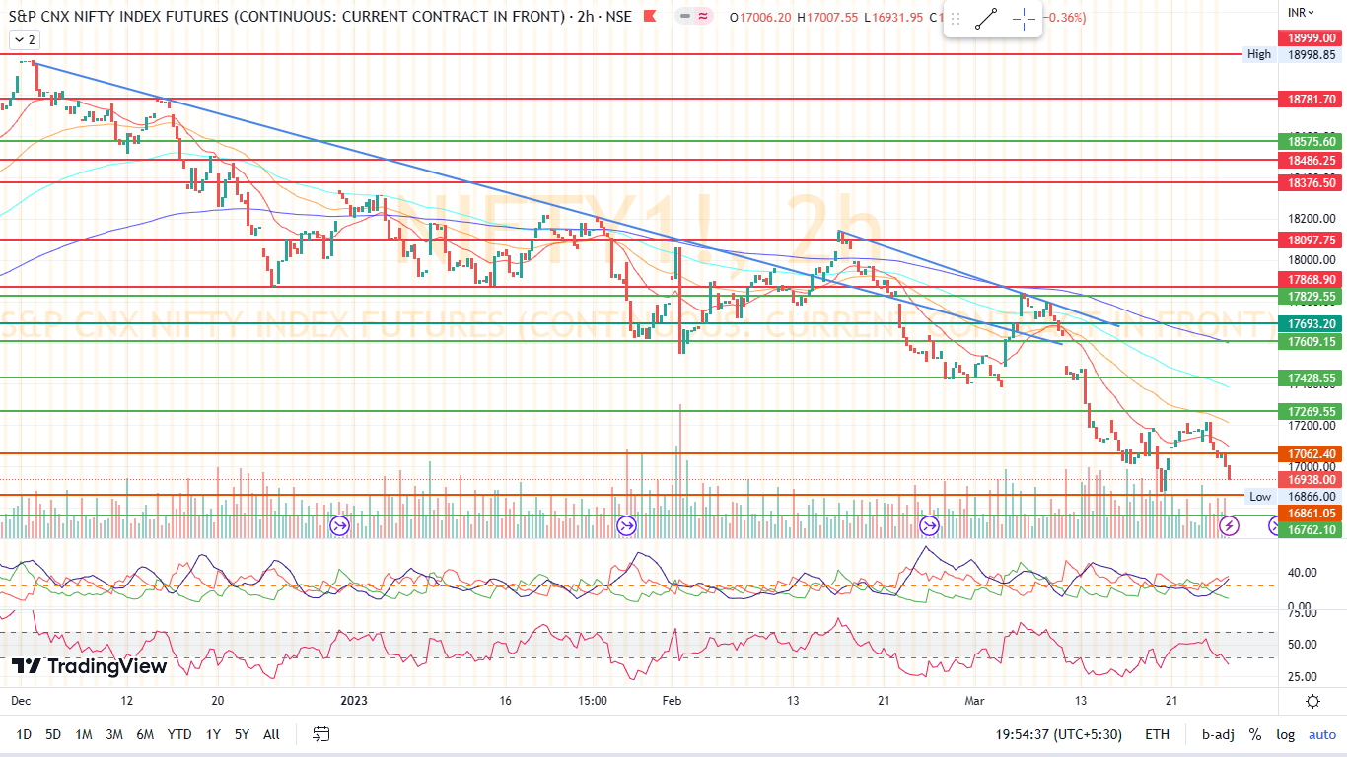Set range to 5D

pyautogui.click(x=54, y=734)
